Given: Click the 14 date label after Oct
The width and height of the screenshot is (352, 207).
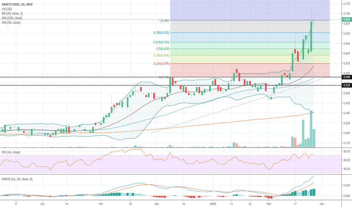Looking at the screenshot, I should (x=66, y=204).
